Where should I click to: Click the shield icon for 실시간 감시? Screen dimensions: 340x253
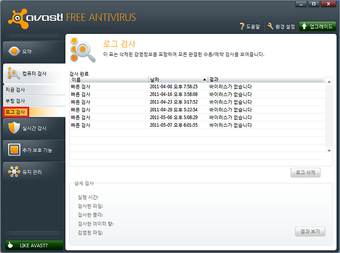pyautogui.click(x=14, y=128)
